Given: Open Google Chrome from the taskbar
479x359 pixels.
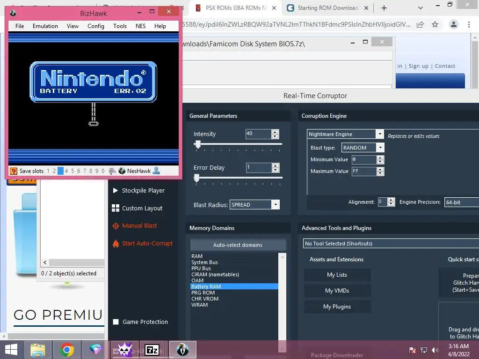Looking at the screenshot, I should 67,350.
